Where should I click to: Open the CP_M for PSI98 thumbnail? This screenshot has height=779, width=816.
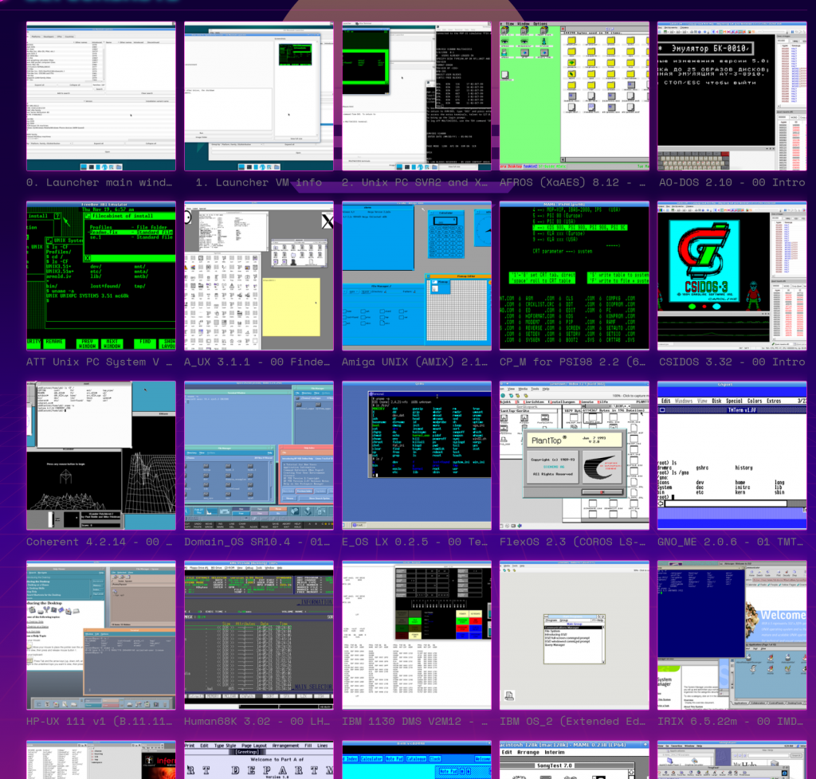click(x=575, y=276)
